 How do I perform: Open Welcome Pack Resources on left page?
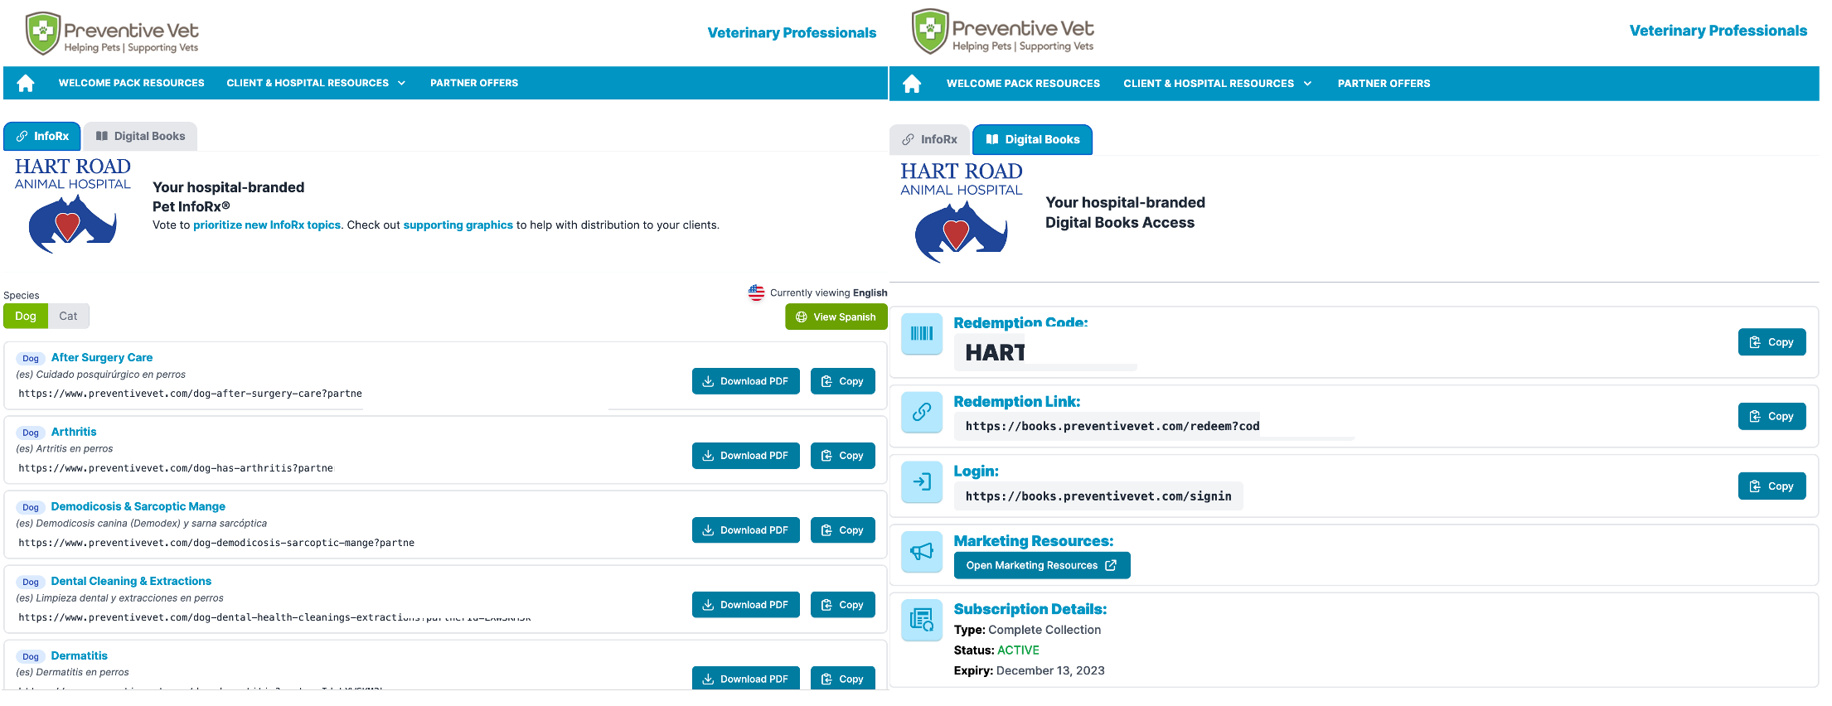tap(131, 83)
